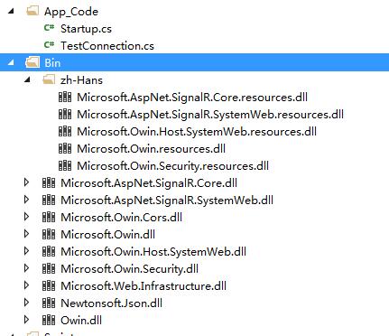Image resolution: width=389 pixels, height=336 pixels.
Task: Select the Startup.cs file
Action: (86, 29)
